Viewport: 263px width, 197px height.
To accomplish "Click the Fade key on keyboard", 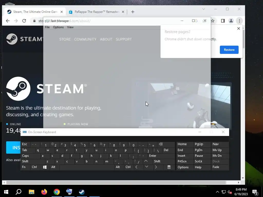I will coord(220,167).
